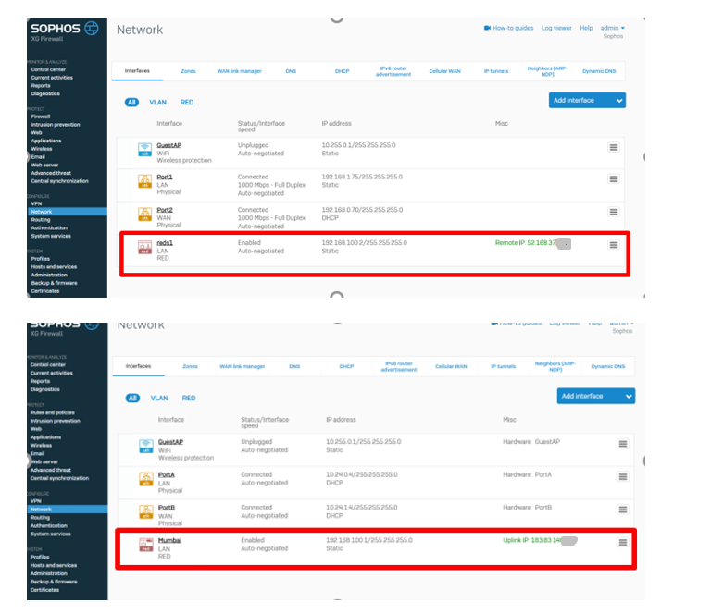The image size is (711, 614).
Task: Open the PortB interface link
Action: (167, 507)
